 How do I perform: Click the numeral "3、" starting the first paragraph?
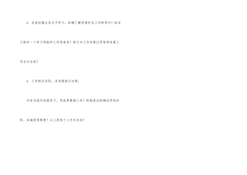coord(28,23)
